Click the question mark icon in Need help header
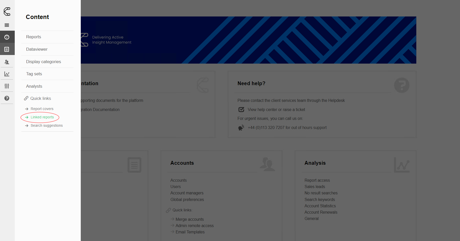This screenshot has height=241, width=460. pyautogui.click(x=402, y=85)
